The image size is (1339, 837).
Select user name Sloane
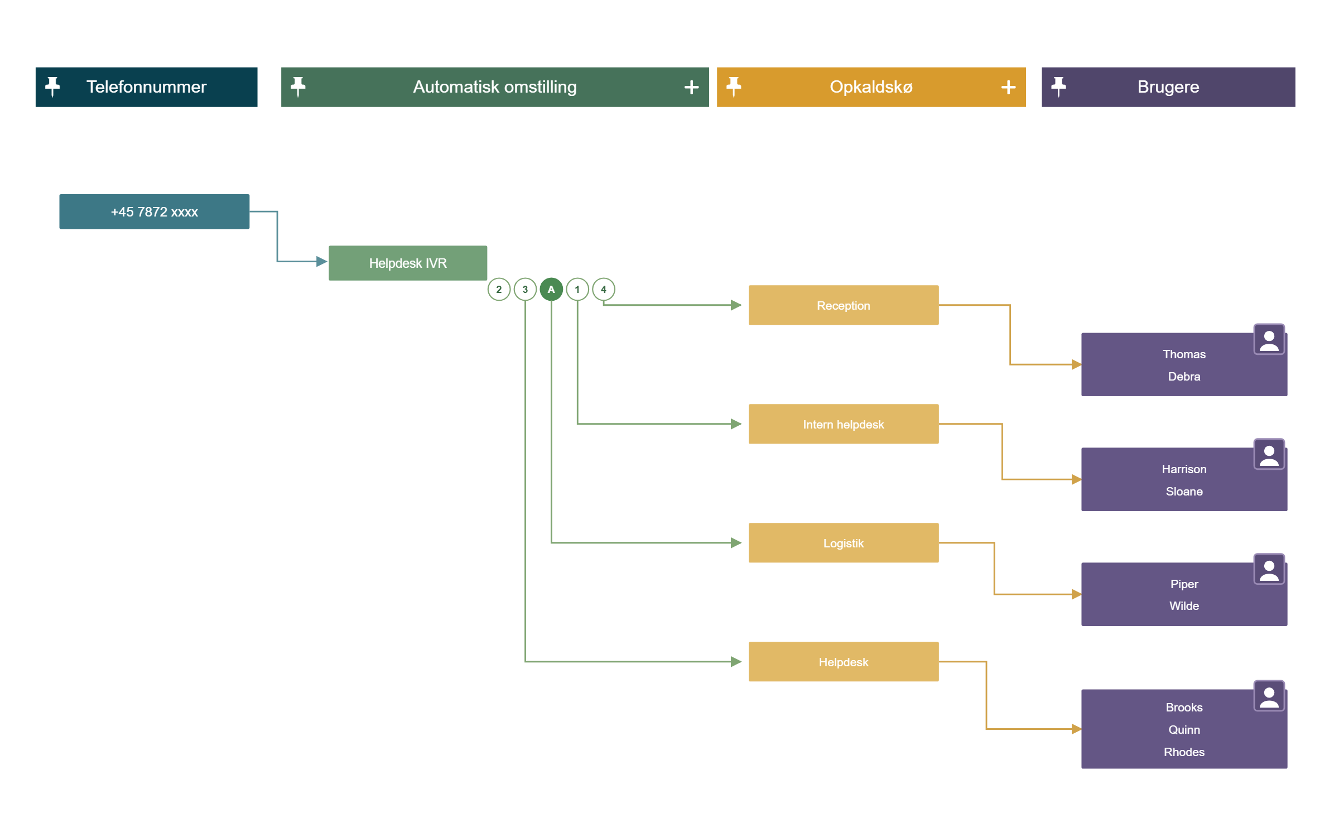[1184, 492]
